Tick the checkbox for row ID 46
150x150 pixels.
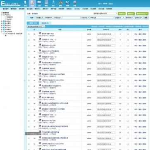[x=29, y=69]
